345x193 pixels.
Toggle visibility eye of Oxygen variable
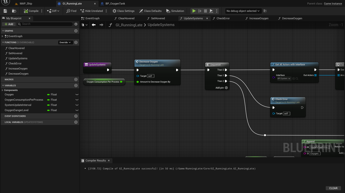pos(77,94)
